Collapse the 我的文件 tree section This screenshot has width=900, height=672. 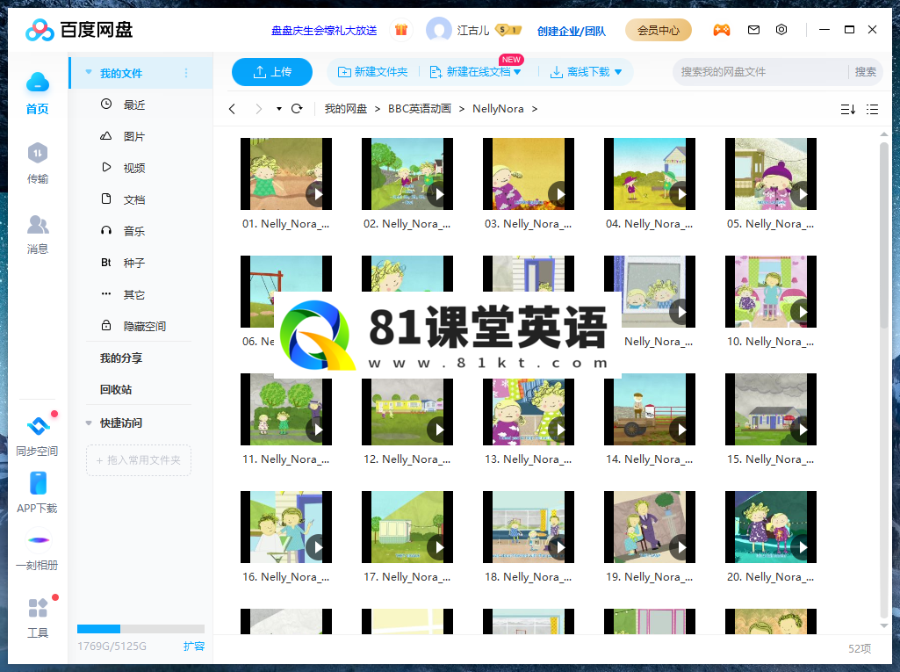pos(89,72)
